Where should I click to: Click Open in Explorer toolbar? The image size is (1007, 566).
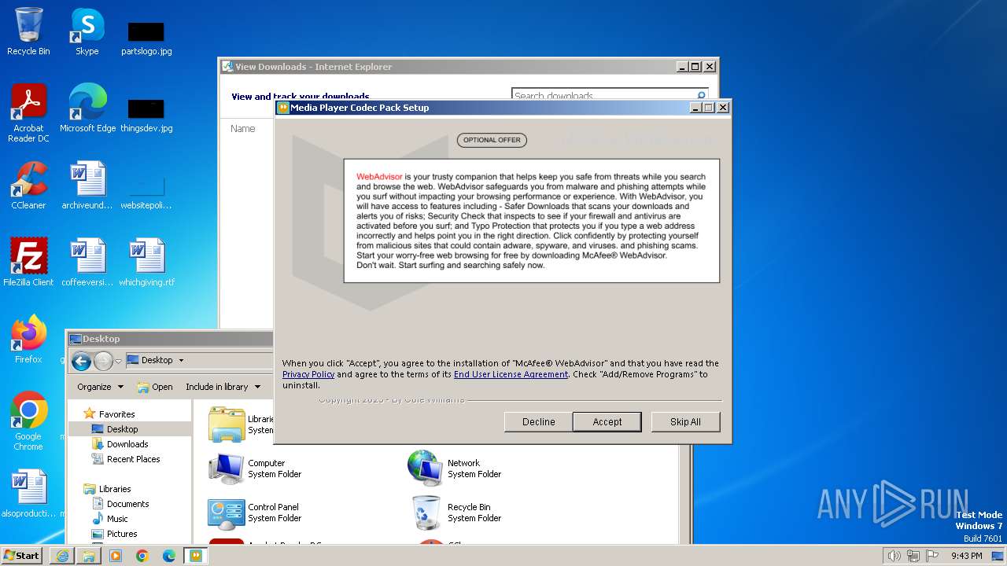(155, 387)
